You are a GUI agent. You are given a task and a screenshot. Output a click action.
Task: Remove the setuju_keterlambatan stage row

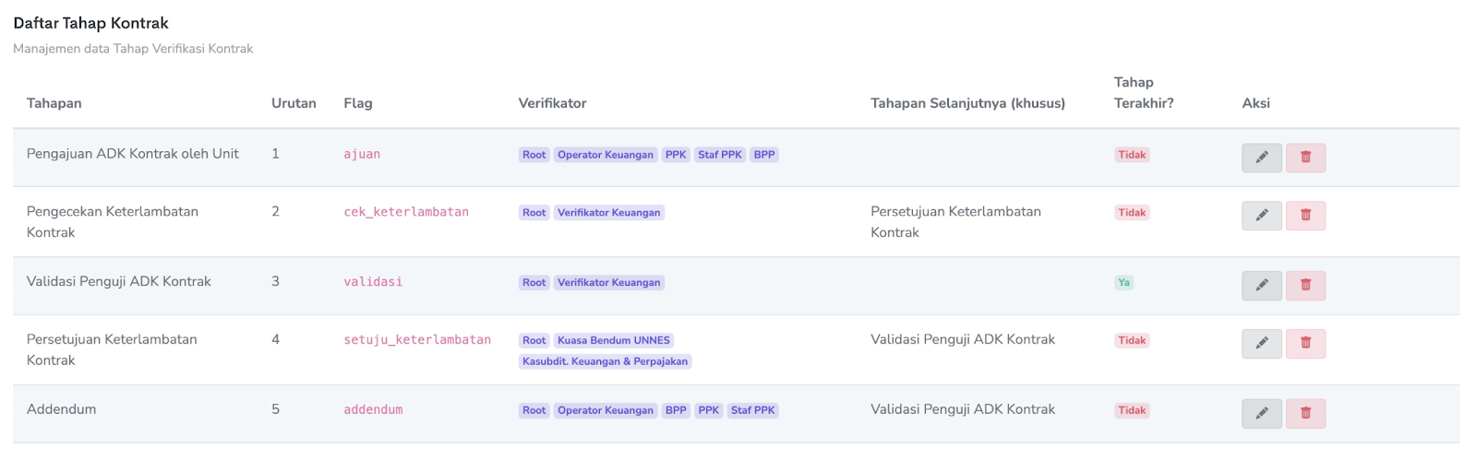[1305, 344]
